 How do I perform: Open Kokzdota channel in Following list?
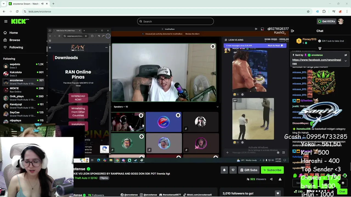click(x=23, y=74)
